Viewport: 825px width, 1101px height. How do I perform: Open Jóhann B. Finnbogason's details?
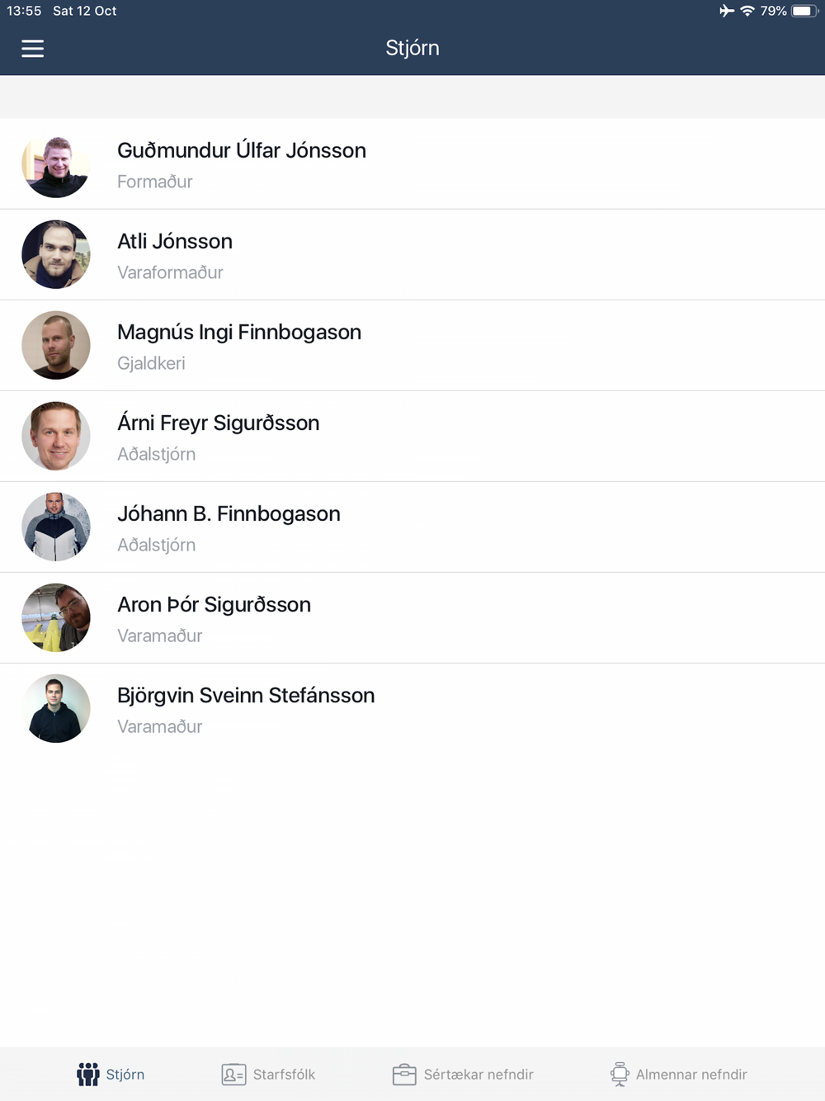[412, 527]
